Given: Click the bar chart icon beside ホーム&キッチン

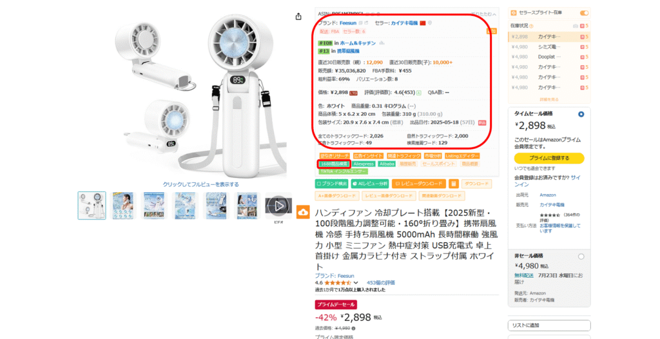Looking at the screenshot, I should click(382, 43).
